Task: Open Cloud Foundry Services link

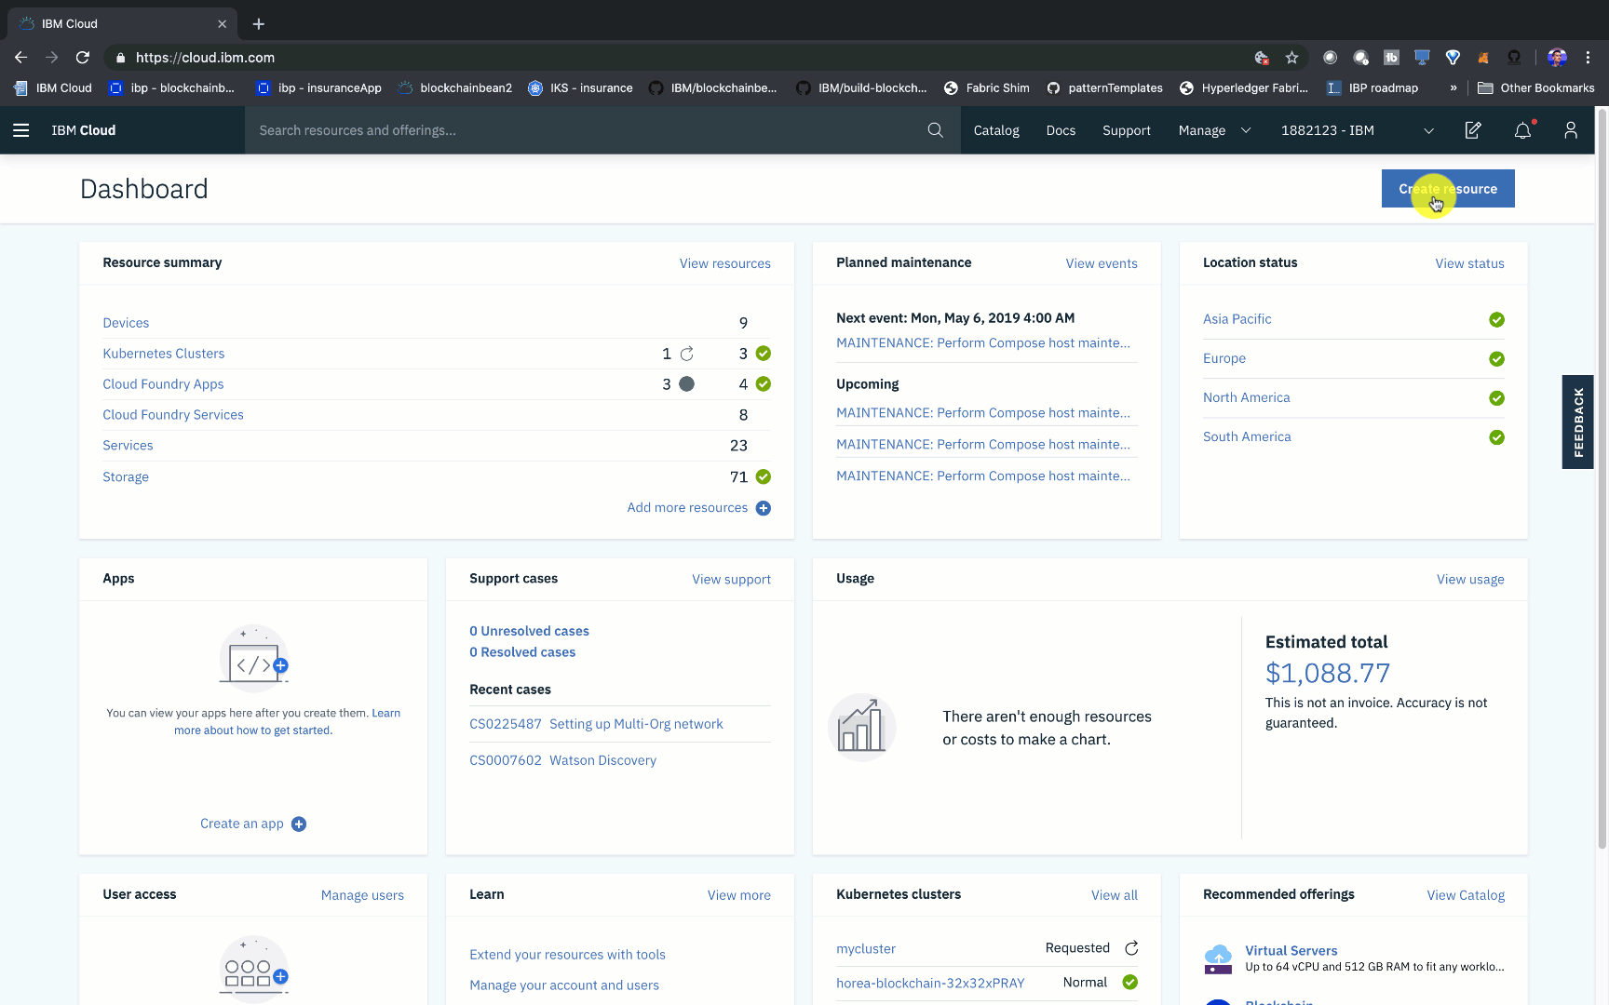Action: [x=173, y=415]
